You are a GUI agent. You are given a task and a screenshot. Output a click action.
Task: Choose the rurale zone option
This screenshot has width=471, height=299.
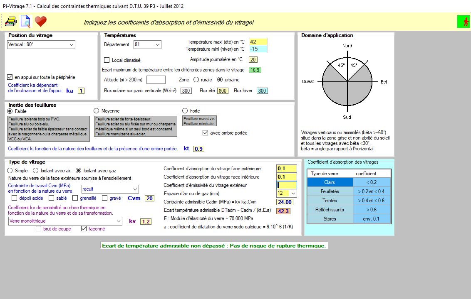click(196, 80)
